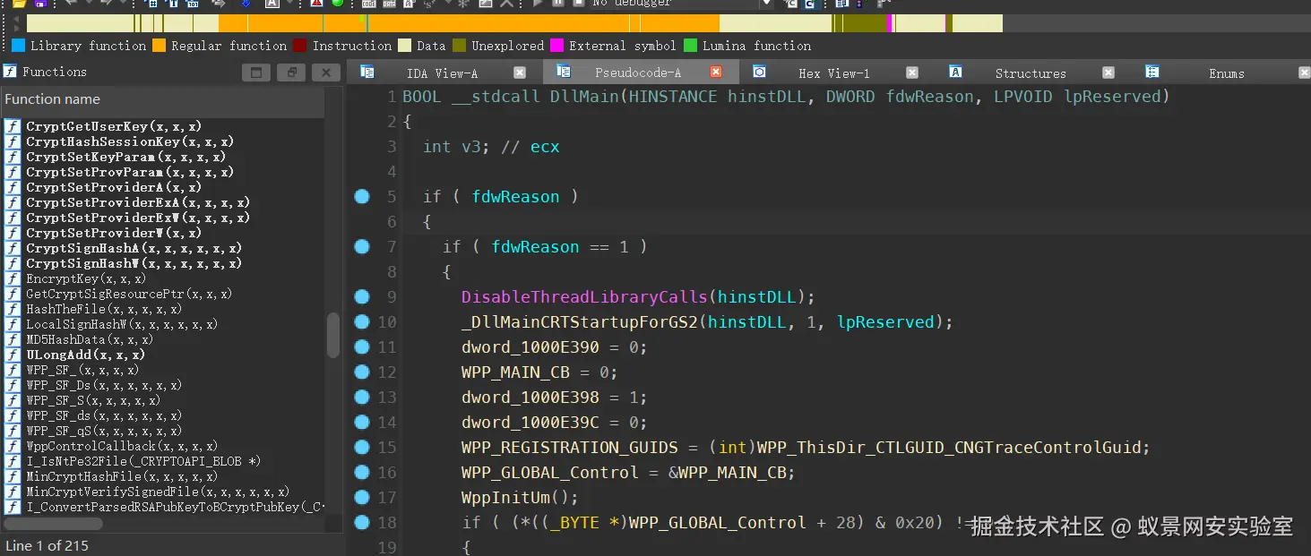Click the icon beside EncryptKey function
Screen dimensions: 1311x556
(13, 279)
